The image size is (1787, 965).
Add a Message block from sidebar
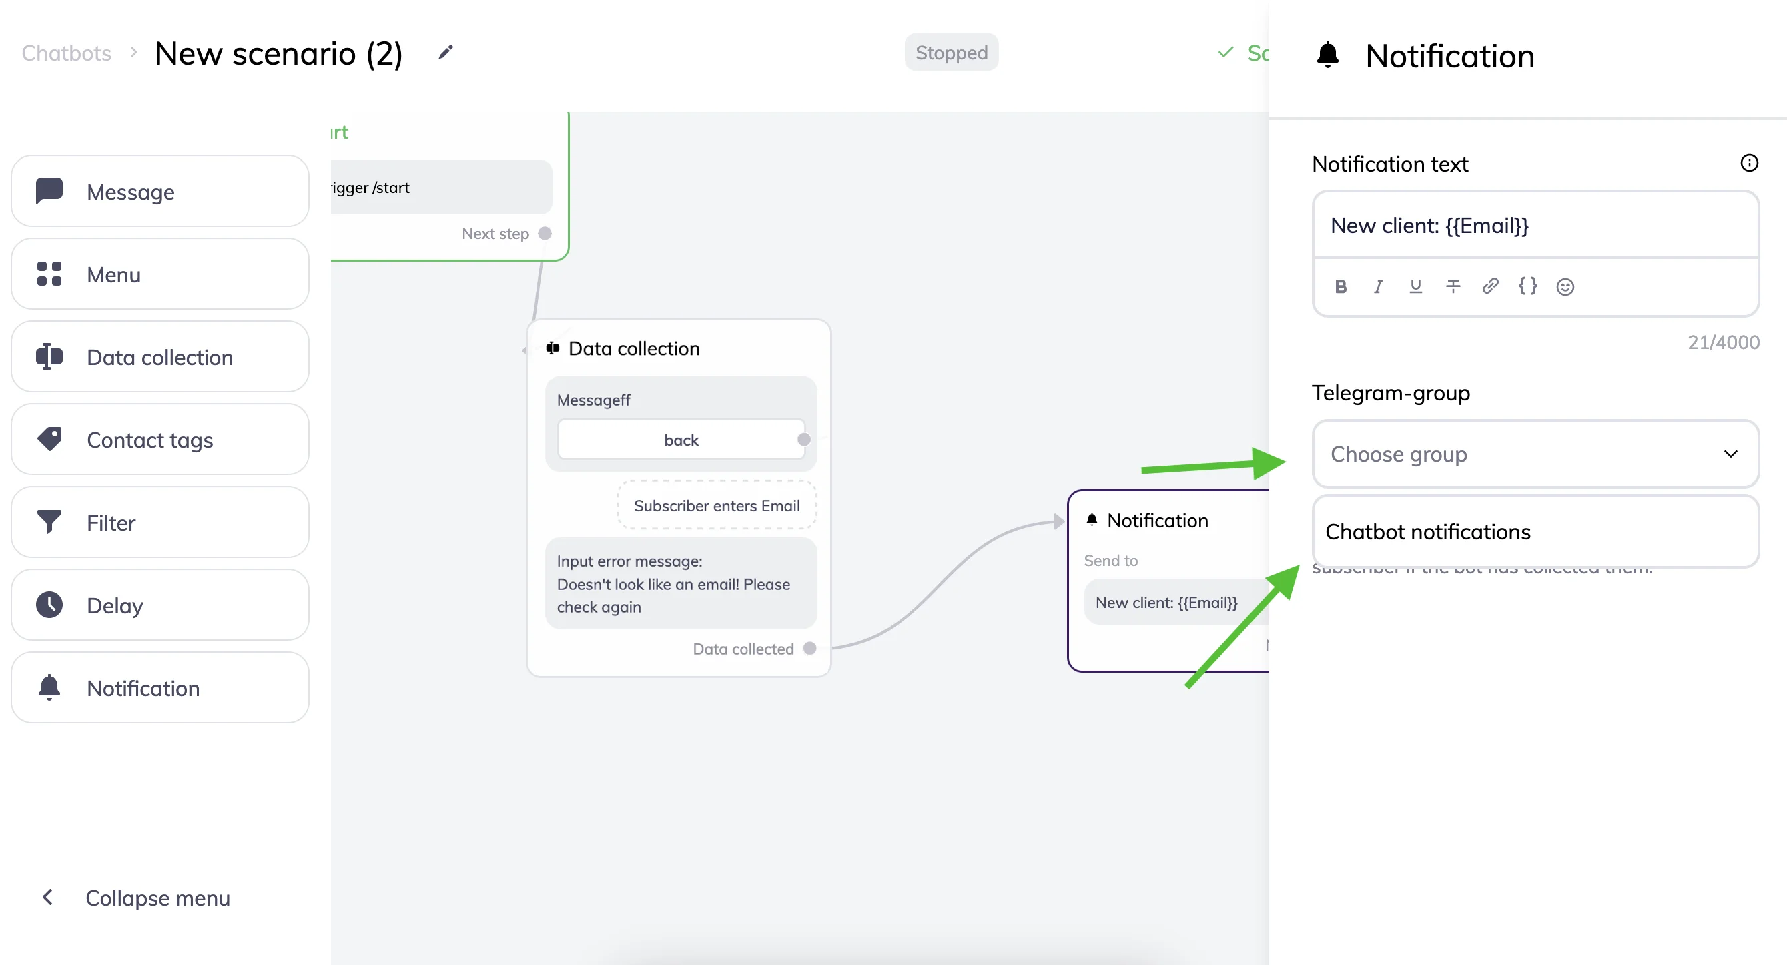pos(160,192)
